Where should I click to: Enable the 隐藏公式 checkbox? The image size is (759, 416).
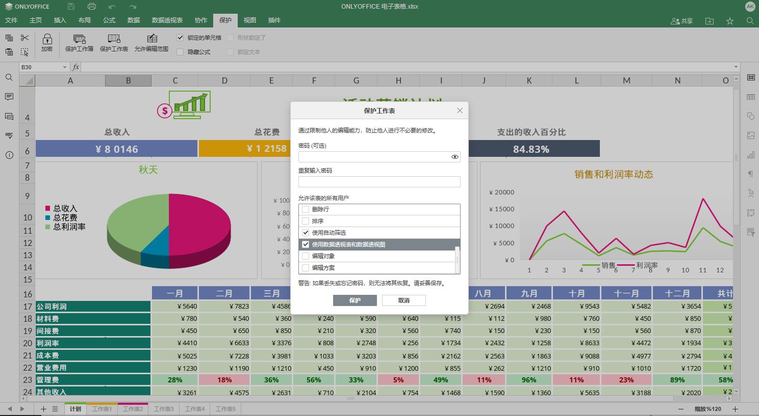(x=180, y=51)
